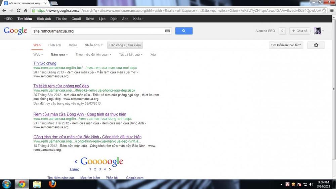Image resolution: width=336 pixels, height=189 pixels.
Task: Click the browser back arrow
Action: point(4,10)
